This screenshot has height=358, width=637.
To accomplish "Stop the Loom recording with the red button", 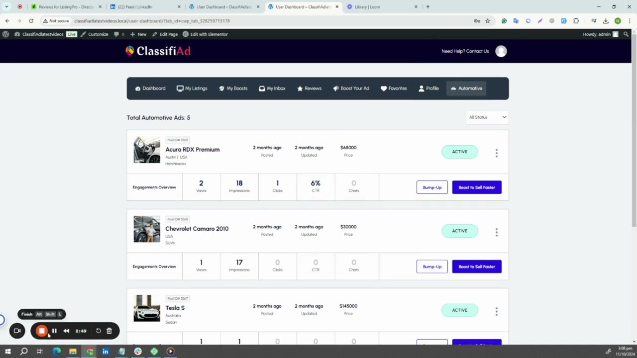I will click(42, 331).
